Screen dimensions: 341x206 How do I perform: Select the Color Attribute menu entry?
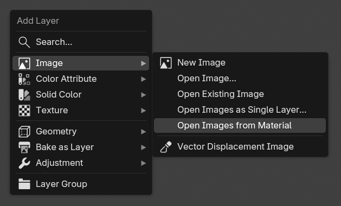(81, 79)
